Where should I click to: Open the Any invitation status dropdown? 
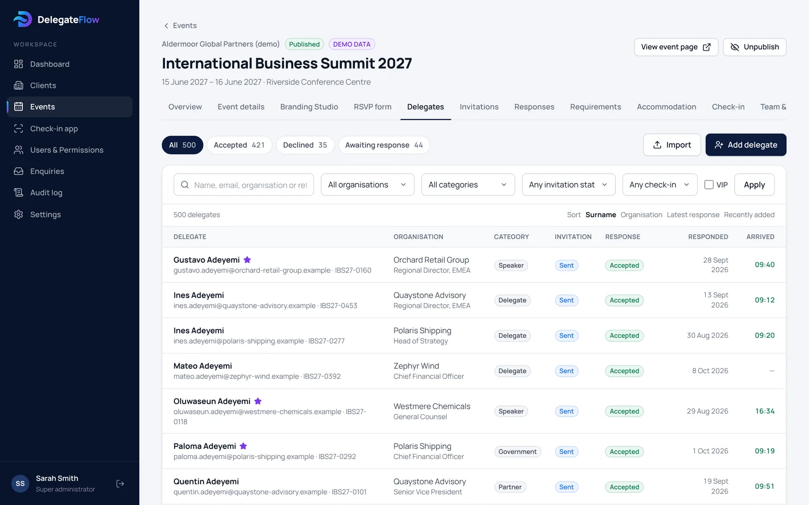point(568,185)
